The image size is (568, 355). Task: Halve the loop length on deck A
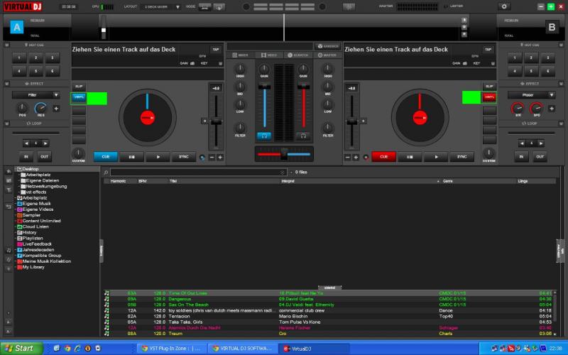click(26, 143)
